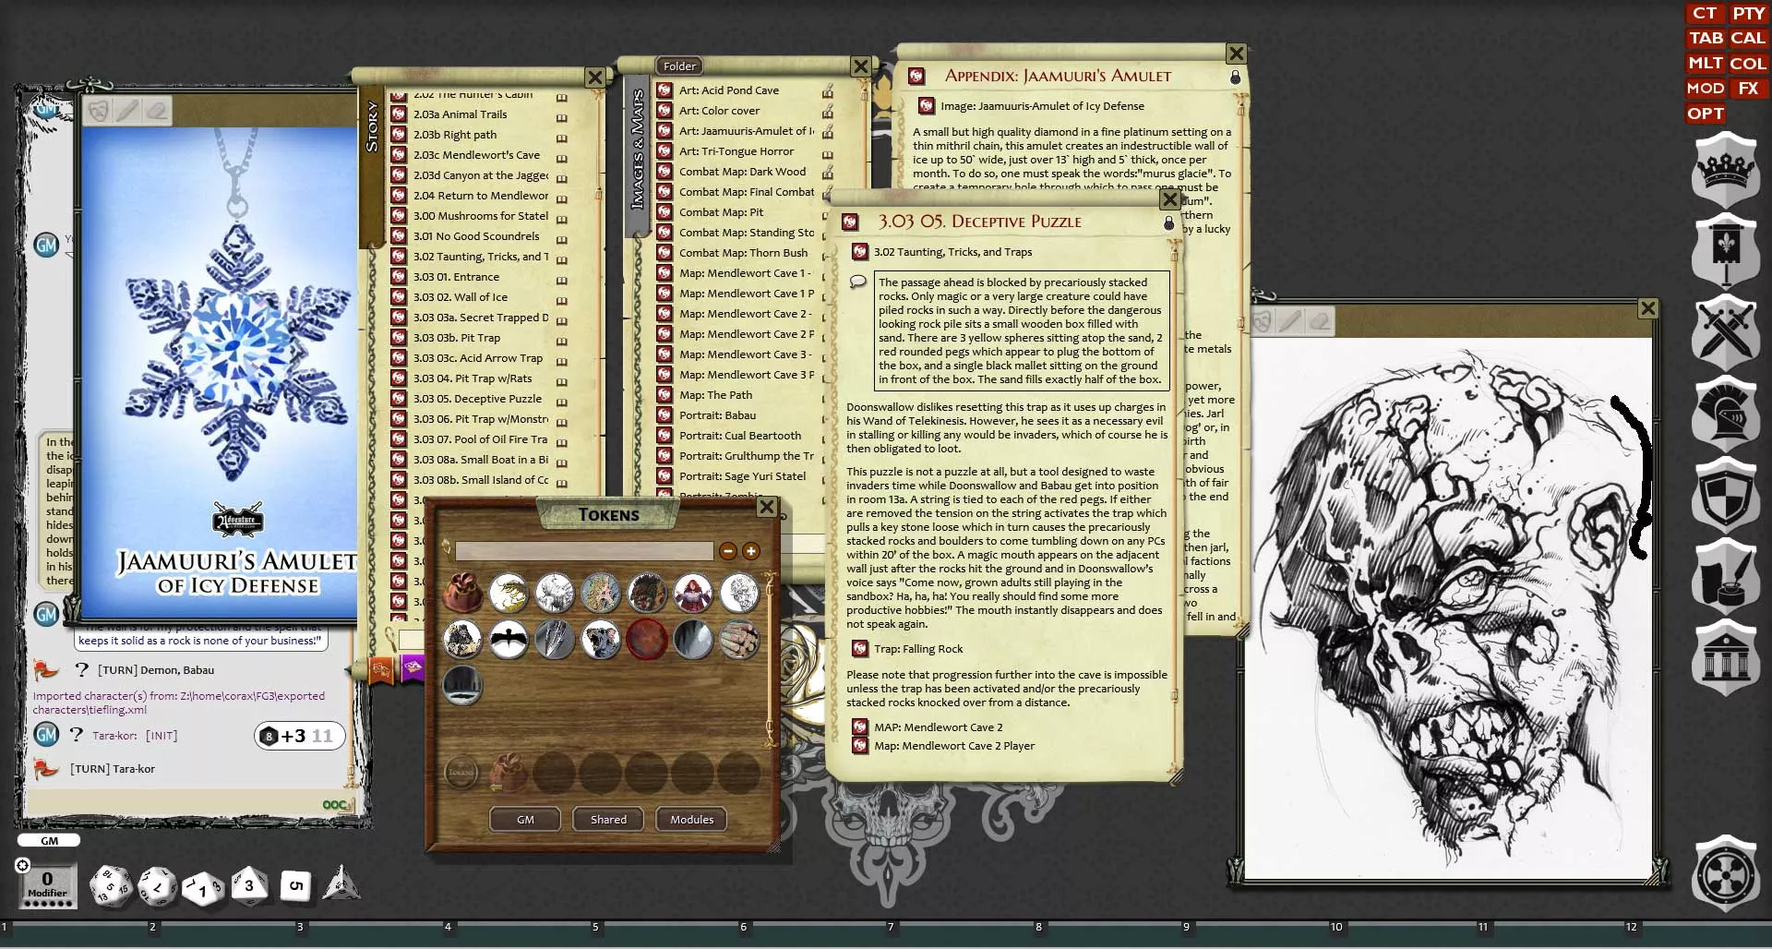The image size is (1772, 949).
Task: Open the Calendar via CAL button
Action: point(1748,39)
